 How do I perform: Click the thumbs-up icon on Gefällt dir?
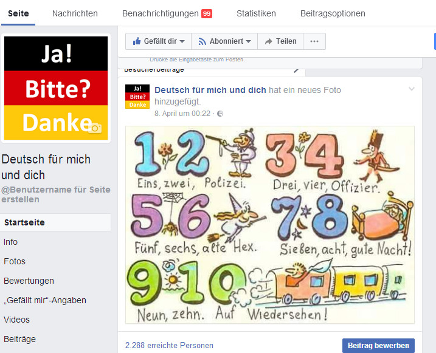click(x=137, y=41)
